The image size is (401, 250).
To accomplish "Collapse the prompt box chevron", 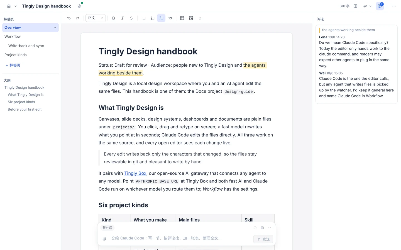I will 270,228.
